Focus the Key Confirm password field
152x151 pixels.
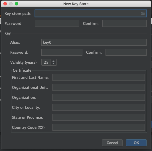coord(126,52)
